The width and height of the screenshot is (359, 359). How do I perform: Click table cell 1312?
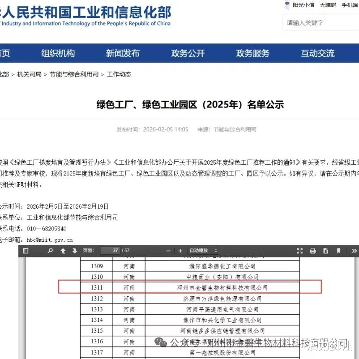coord(97,299)
